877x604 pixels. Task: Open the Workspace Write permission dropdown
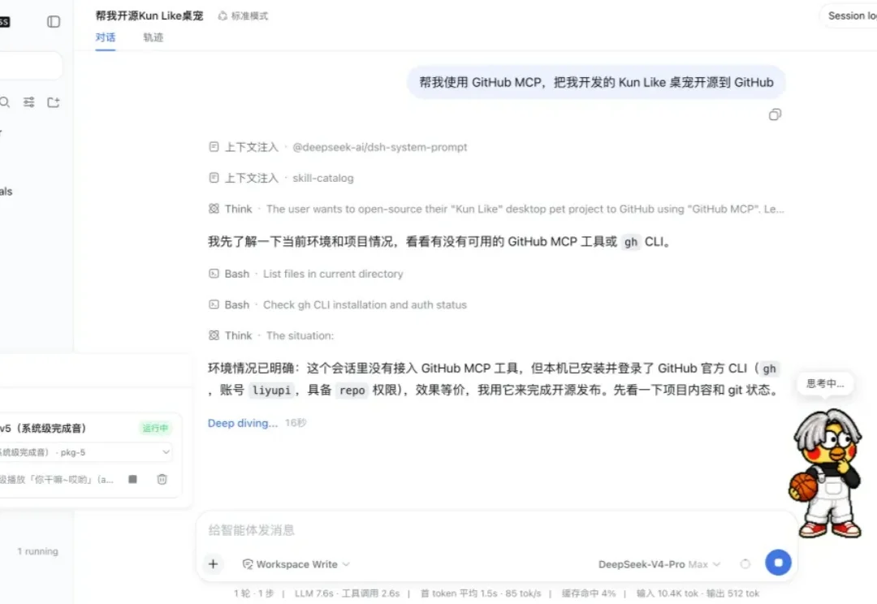tap(296, 564)
